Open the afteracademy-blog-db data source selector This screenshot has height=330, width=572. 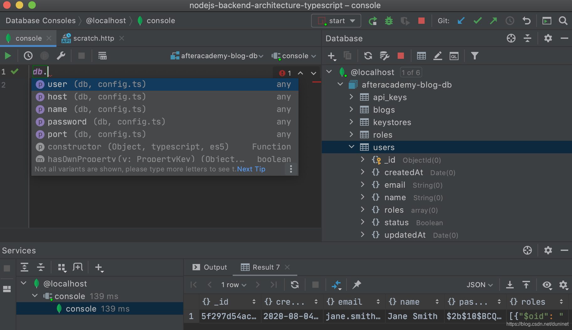(x=217, y=56)
